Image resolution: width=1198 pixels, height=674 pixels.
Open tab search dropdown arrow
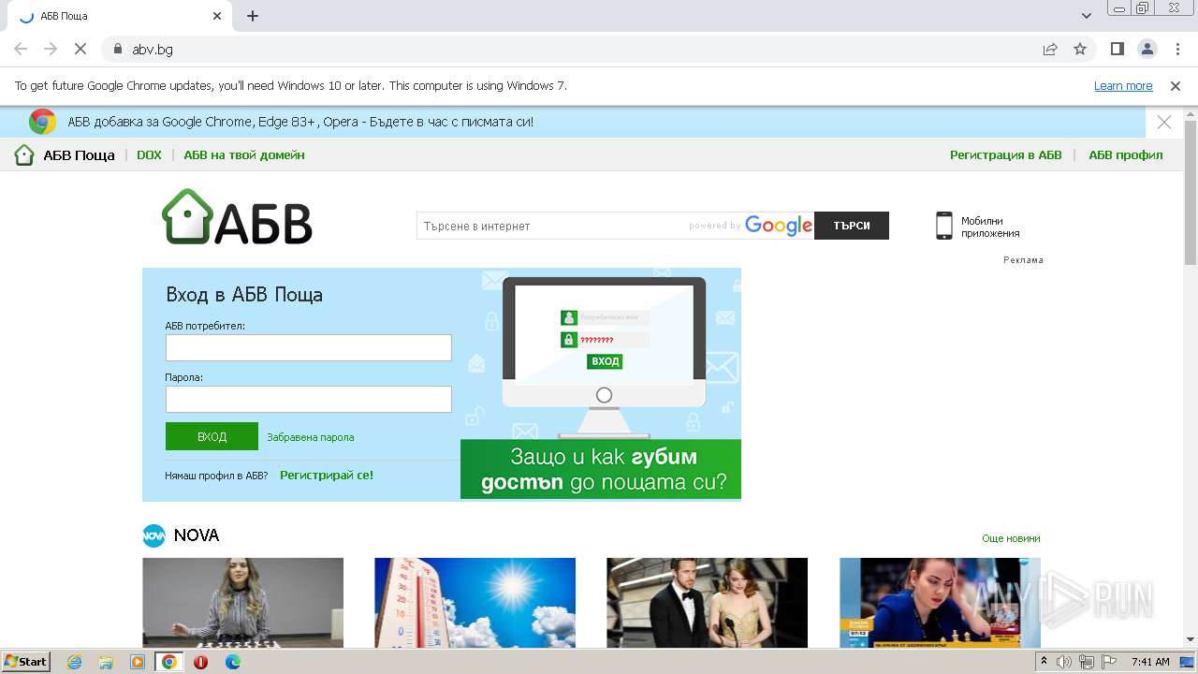point(1086,16)
